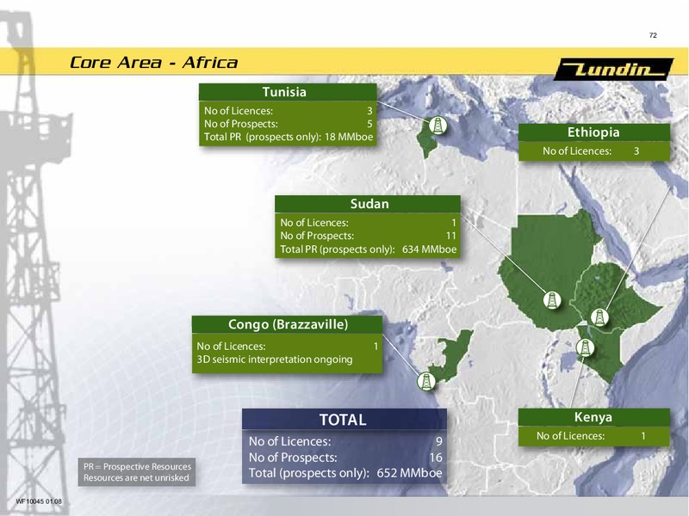Select the Congo (Brazzaville) header
This screenshot has width=689, height=516.
(288, 324)
